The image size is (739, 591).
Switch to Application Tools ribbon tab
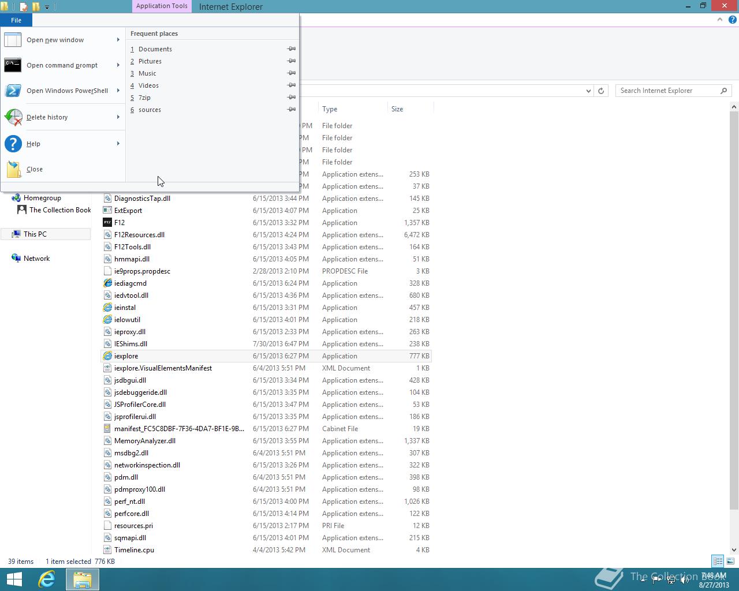tap(162, 6)
